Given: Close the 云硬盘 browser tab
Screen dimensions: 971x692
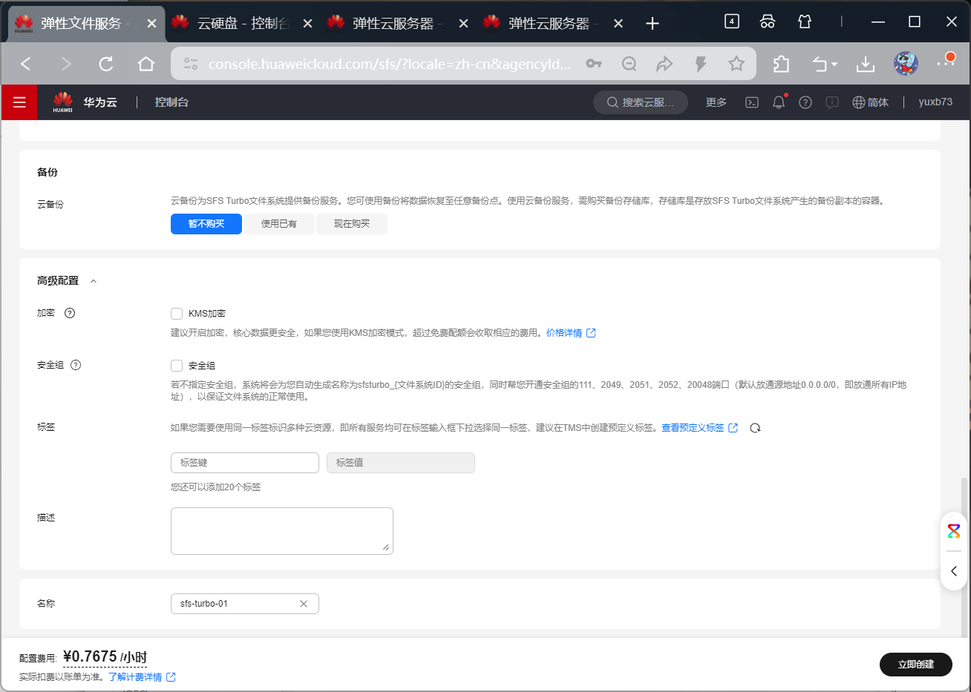Looking at the screenshot, I should (x=308, y=24).
